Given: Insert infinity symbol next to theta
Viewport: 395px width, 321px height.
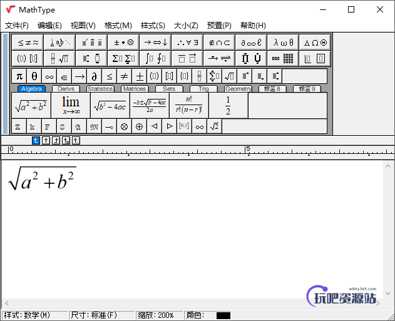Looking at the screenshot, I should 49,76.
